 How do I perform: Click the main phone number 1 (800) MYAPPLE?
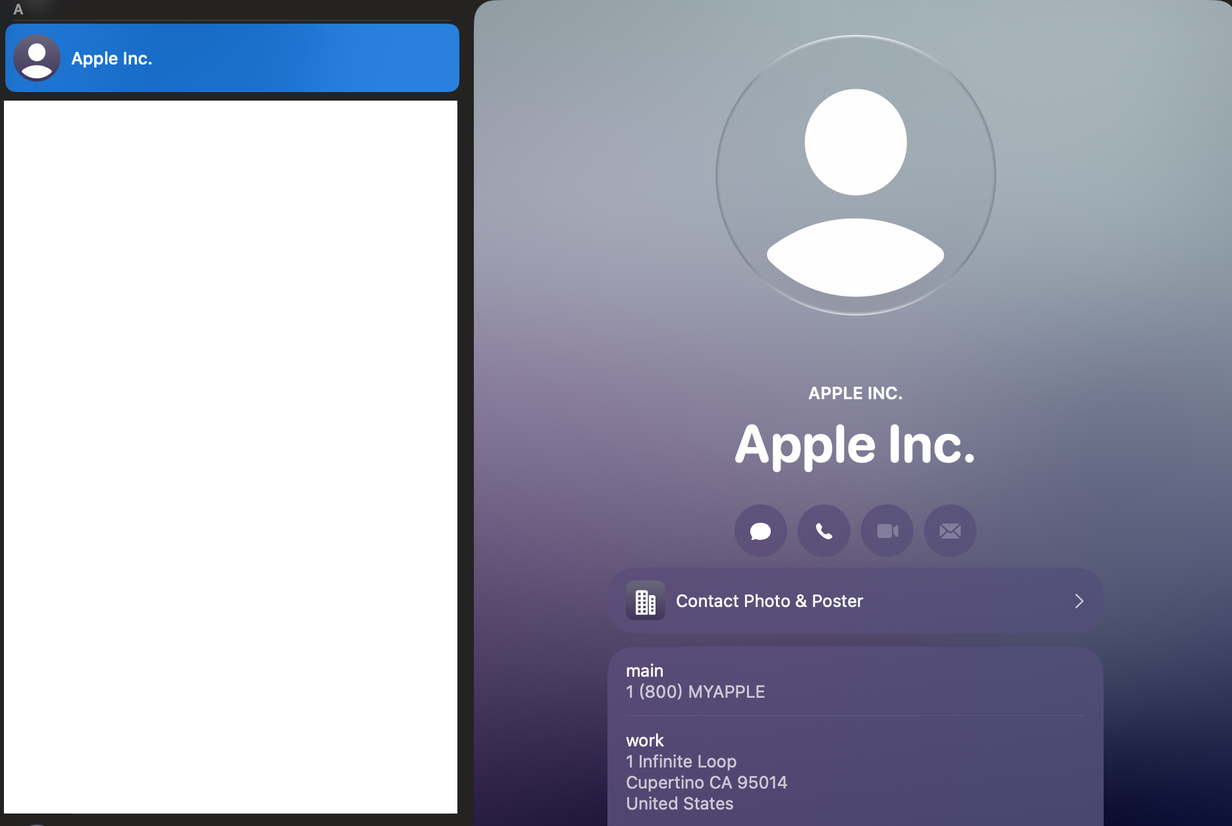pos(696,692)
